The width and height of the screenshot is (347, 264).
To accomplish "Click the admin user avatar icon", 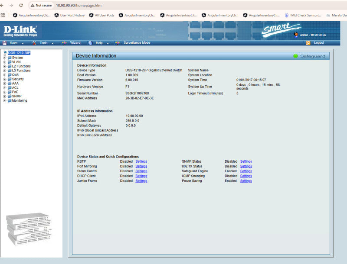I will (x=296, y=35).
